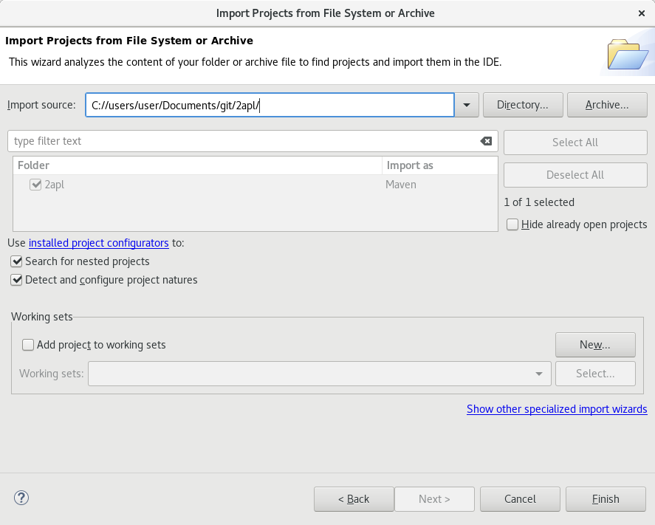Click inside the import source path field
Viewport: 655px width, 525px height.
271,105
